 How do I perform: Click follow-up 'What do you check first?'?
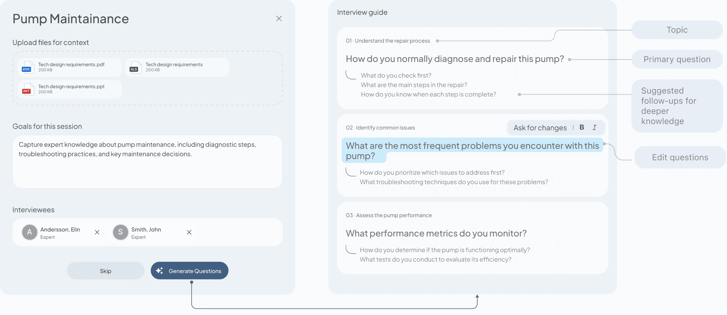pos(396,75)
